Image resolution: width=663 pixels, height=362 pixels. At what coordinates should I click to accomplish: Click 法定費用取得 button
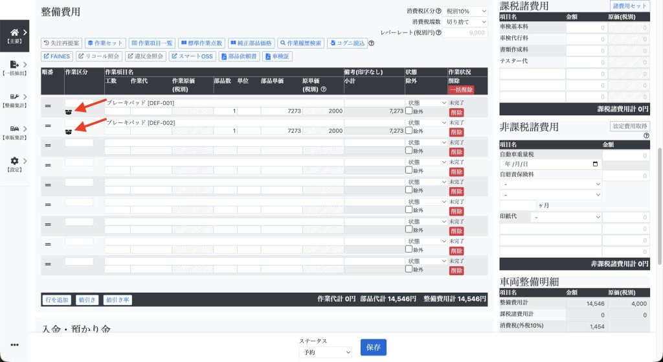pyautogui.click(x=629, y=126)
